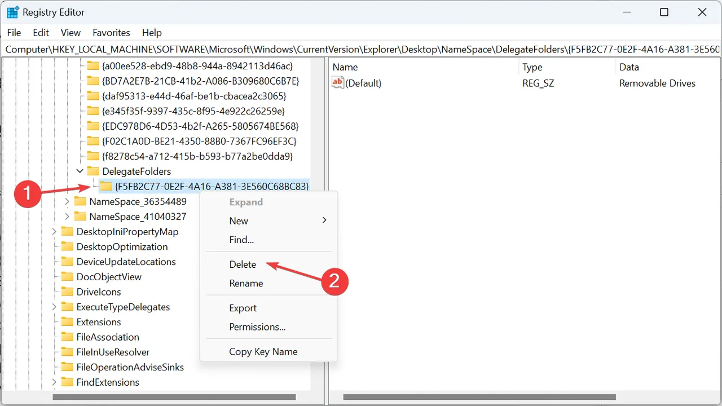The image size is (722, 406).
Task: Click folder icon of {BD7A2E7B-21CB-41b2-A086-B309680C6B7E}
Action: (x=93, y=81)
